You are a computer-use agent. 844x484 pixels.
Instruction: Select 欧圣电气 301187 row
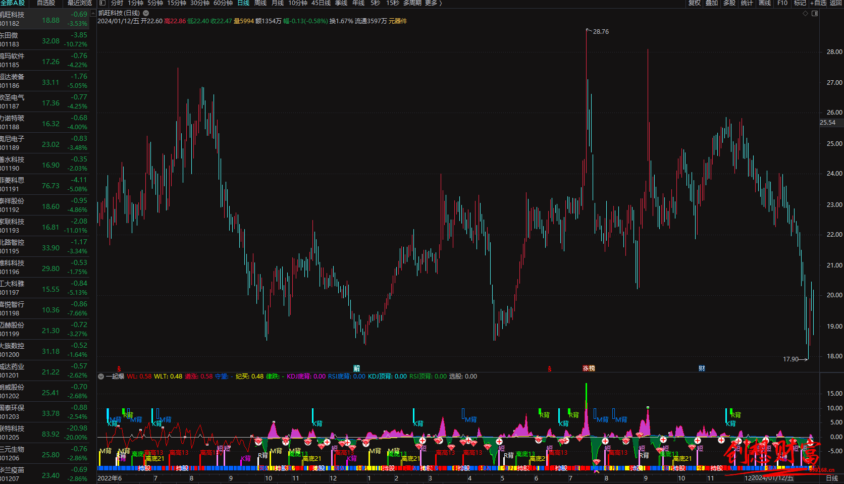point(44,102)
